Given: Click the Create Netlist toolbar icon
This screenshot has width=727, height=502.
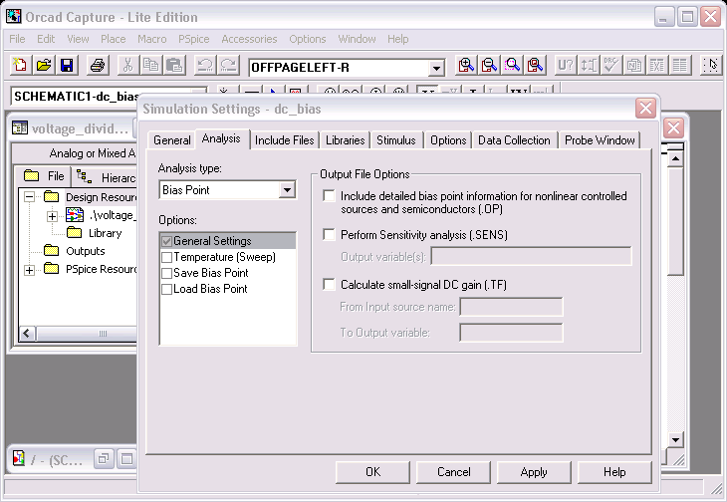Looking at the screenshot, I should tap(634, 66).
